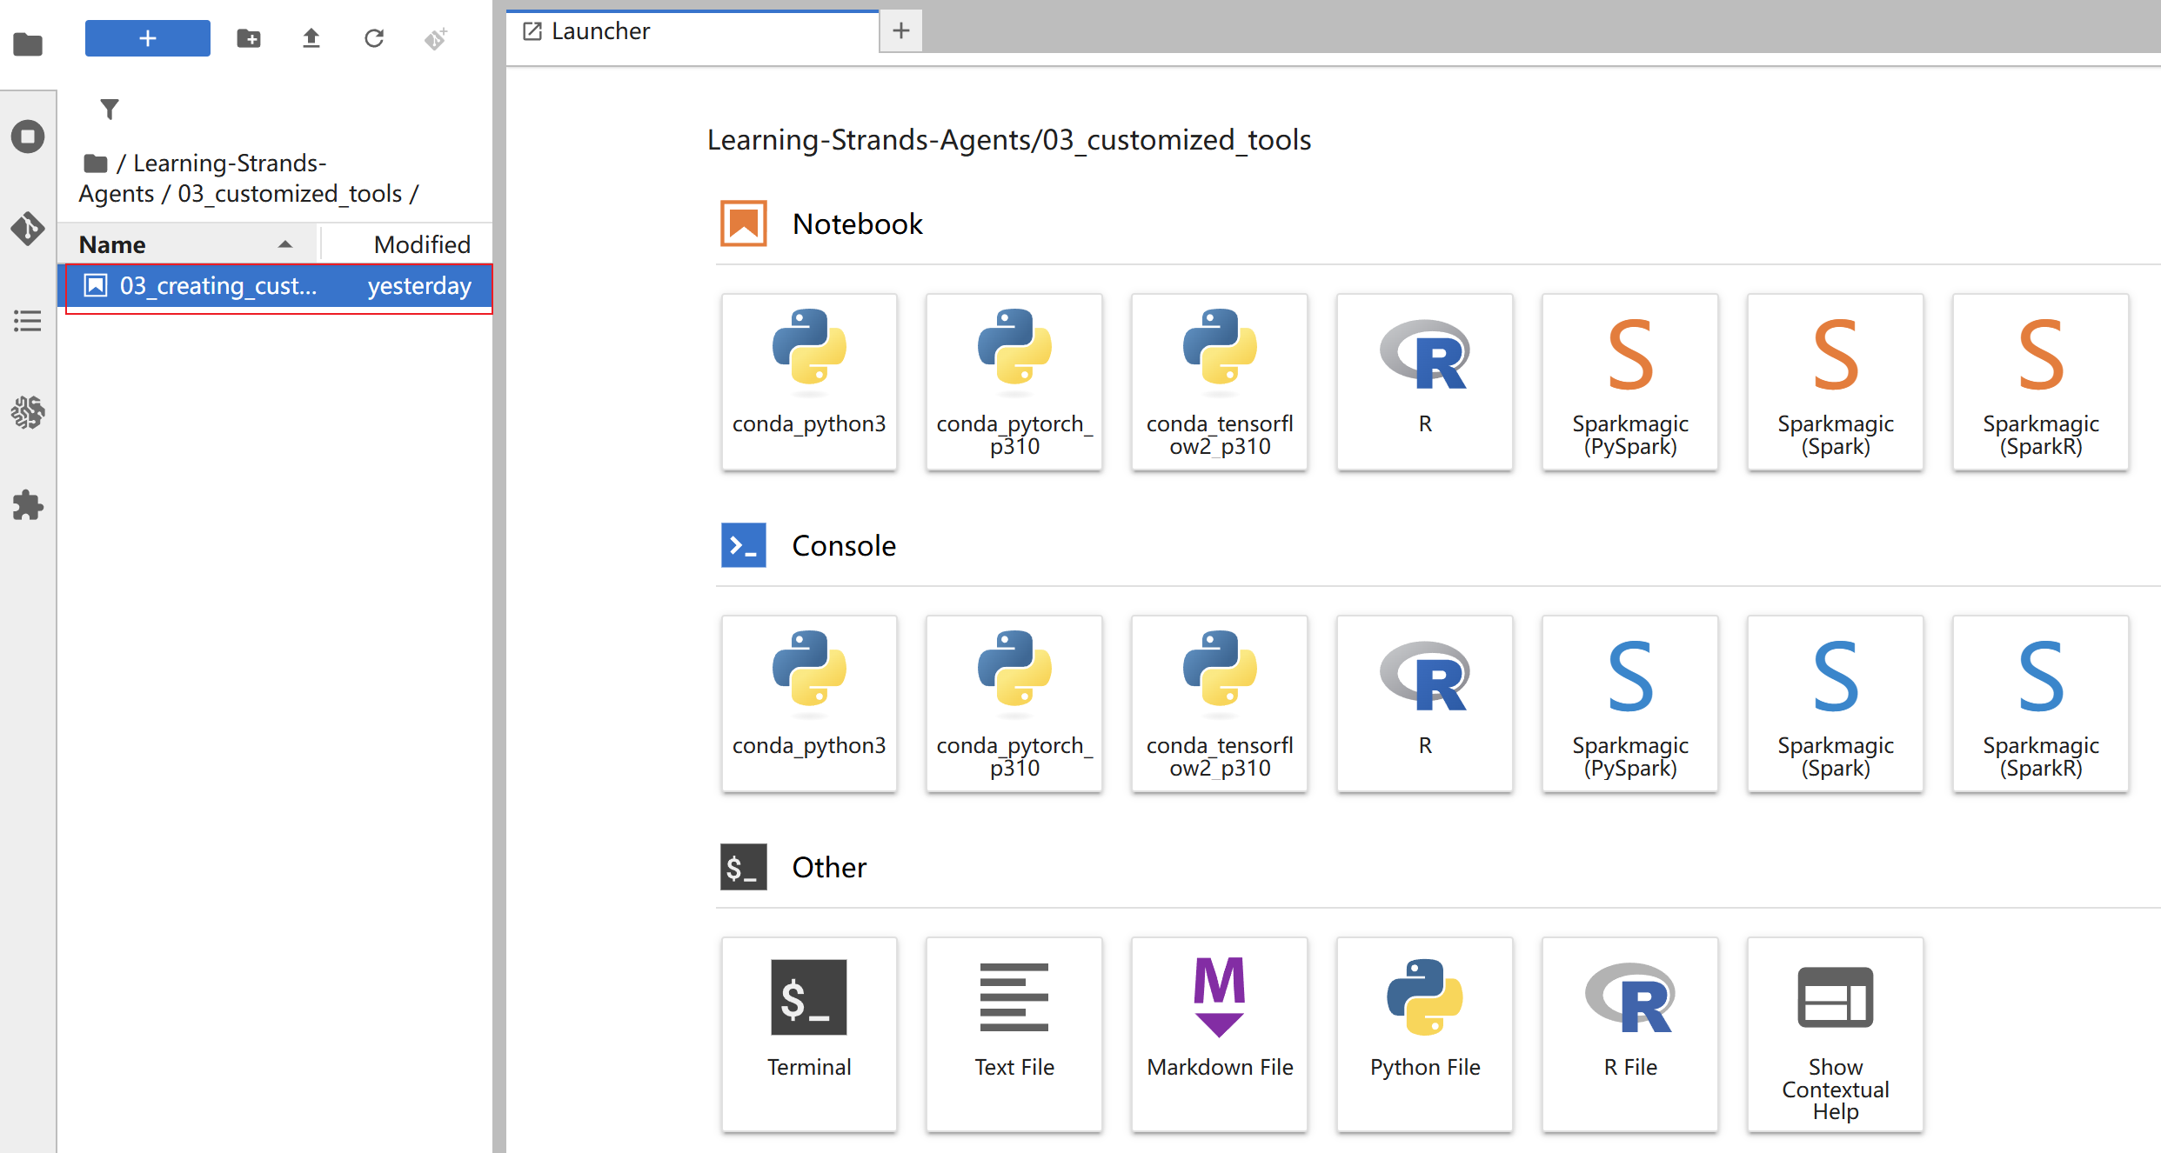Create conda_python3 notebook
The height and width of the screenshot is (1153, 2161).
809,382
